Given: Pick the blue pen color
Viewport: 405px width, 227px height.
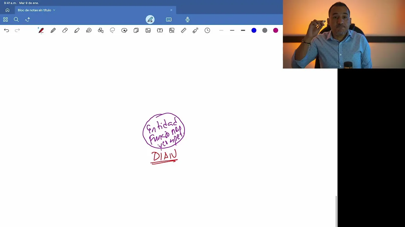Looking at the screenshot, I should [254, 30].
